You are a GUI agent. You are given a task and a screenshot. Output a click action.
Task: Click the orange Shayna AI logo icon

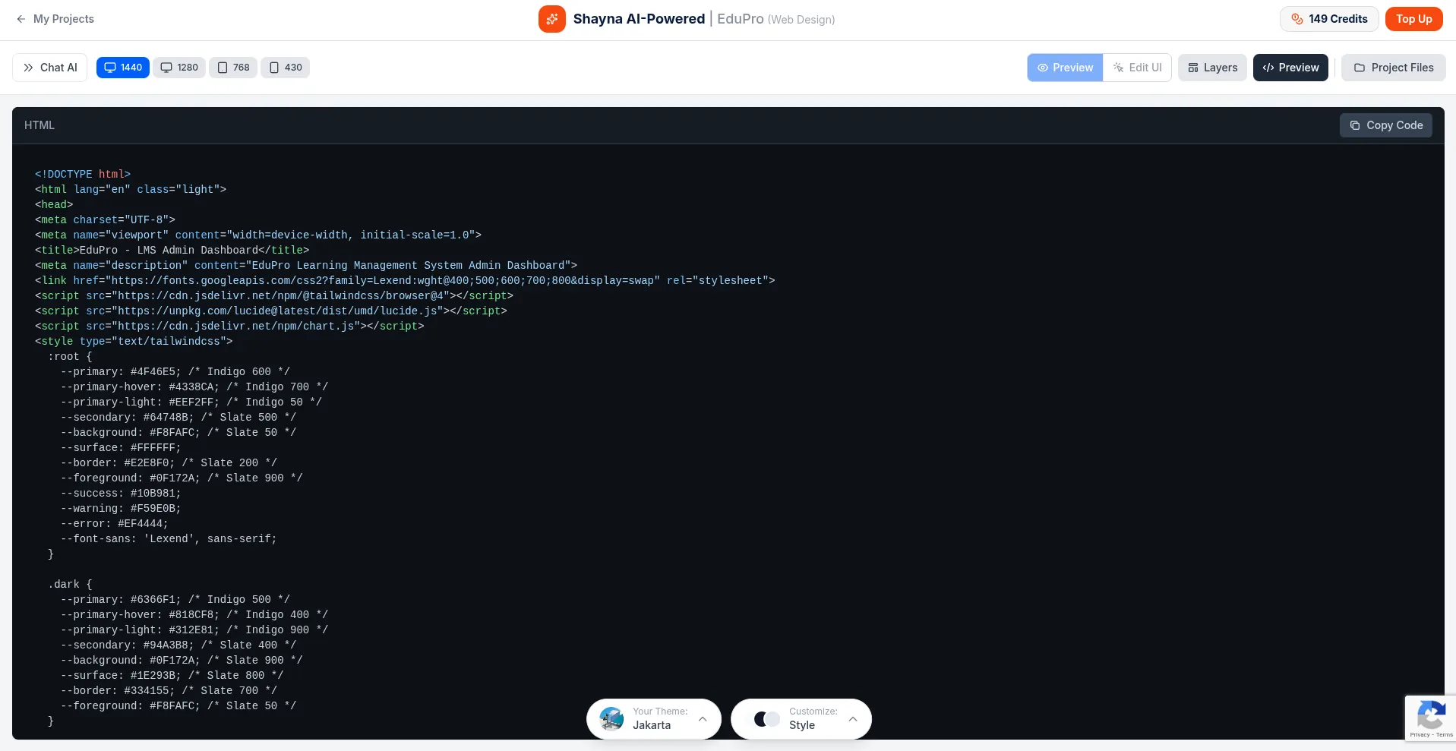click(x=552, y=19)
